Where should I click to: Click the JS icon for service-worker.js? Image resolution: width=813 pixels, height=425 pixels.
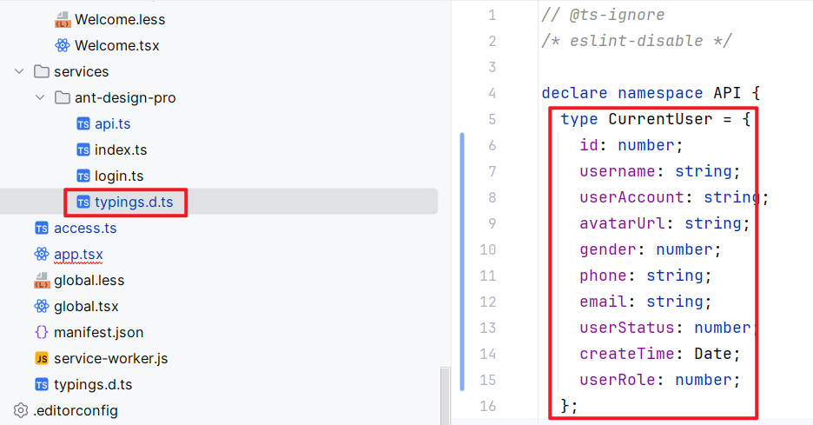coord(42,358)
